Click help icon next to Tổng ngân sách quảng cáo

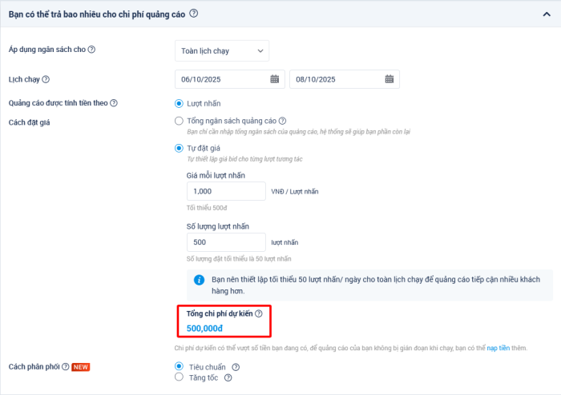coord(283,121)
